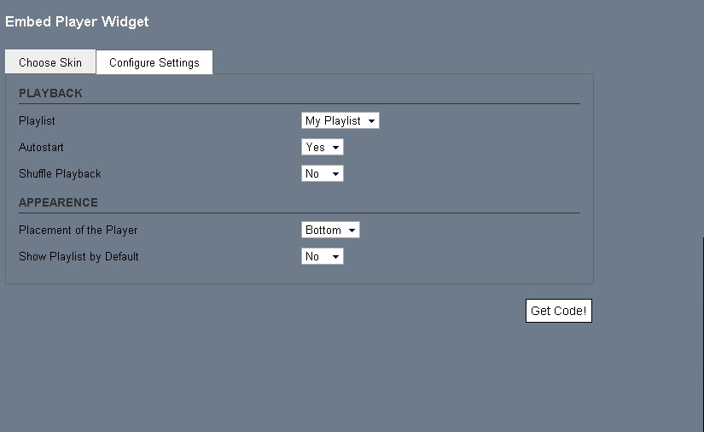Screen dimensions: 704x432
Task: Click the PLAYBACK section heading
Action: 50,93
